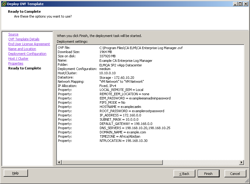Cancel the OVF deployment
This screenshot has width=250, height=184.
pyautogui.click(x=235, y=173)
